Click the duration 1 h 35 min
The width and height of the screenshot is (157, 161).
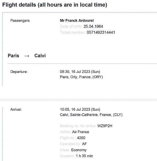(x=84, y=156)
